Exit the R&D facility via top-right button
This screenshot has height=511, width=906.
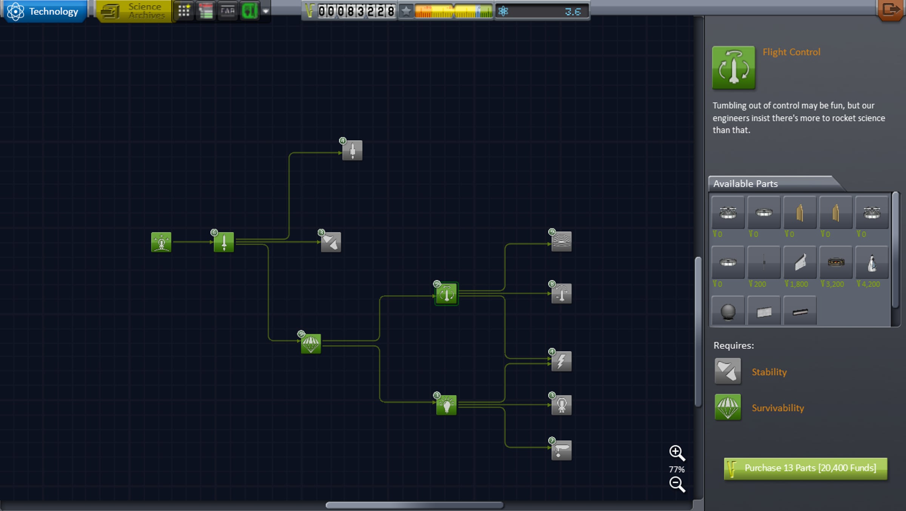point(891,10)
